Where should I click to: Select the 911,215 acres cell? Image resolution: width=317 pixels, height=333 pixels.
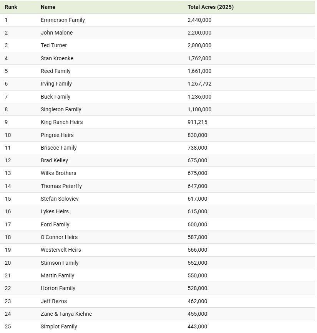(x=197, y=122)
